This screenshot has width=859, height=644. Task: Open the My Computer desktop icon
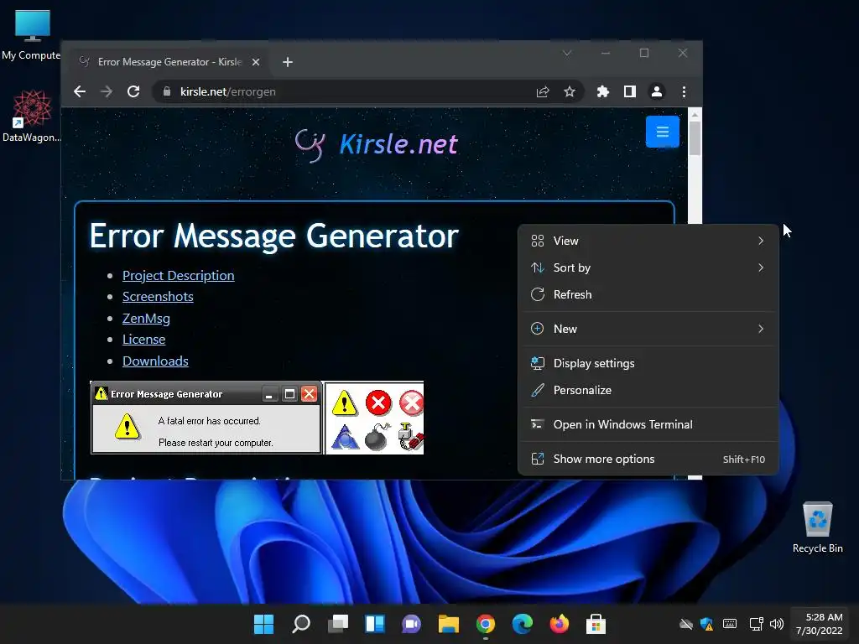(31, 34)
